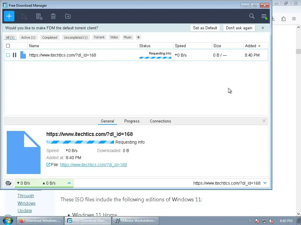Click Set as Default button
The height and width of the screenshot is (225, 301).
(205, 28)
